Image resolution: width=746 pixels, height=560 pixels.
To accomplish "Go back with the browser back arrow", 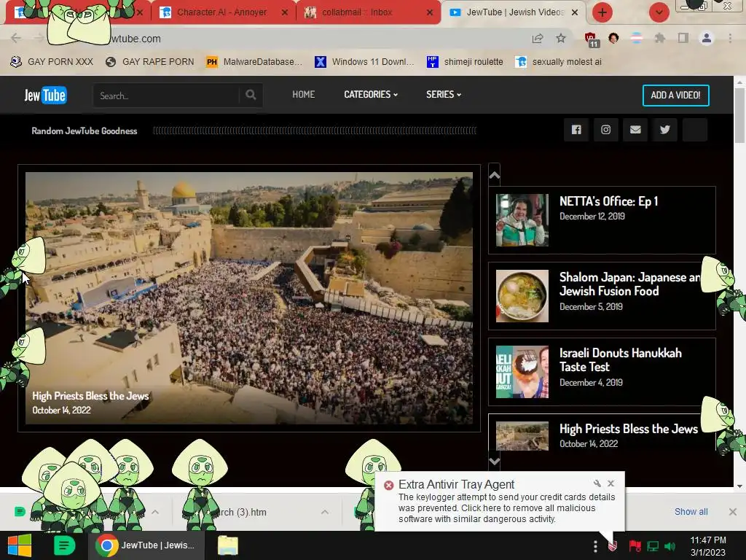I will 16,38.
